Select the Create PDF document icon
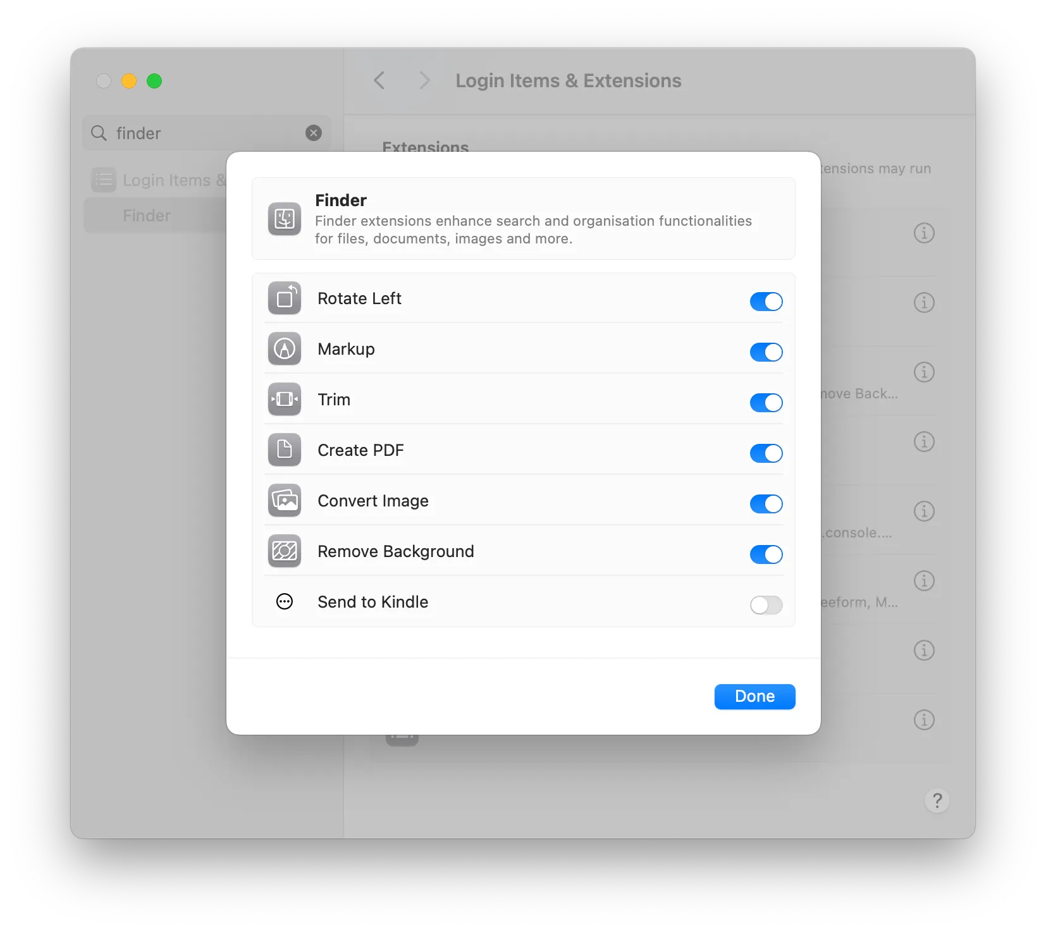The image size is (1046, 932). pyautogui.click(x=285, y=450)
